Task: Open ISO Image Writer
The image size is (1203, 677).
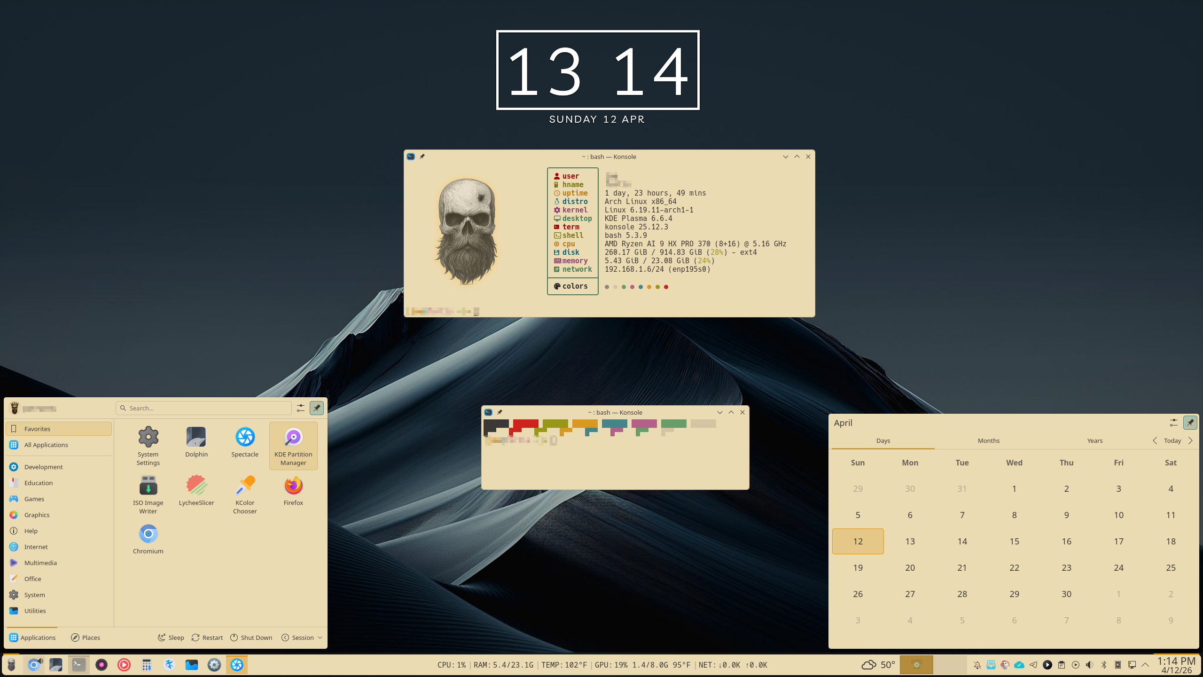Action: [148, 495]
